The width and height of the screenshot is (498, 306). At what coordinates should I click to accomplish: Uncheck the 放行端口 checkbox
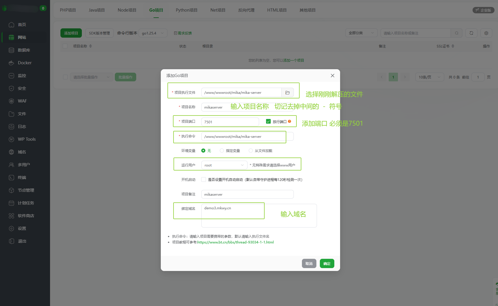click(268, 122)
